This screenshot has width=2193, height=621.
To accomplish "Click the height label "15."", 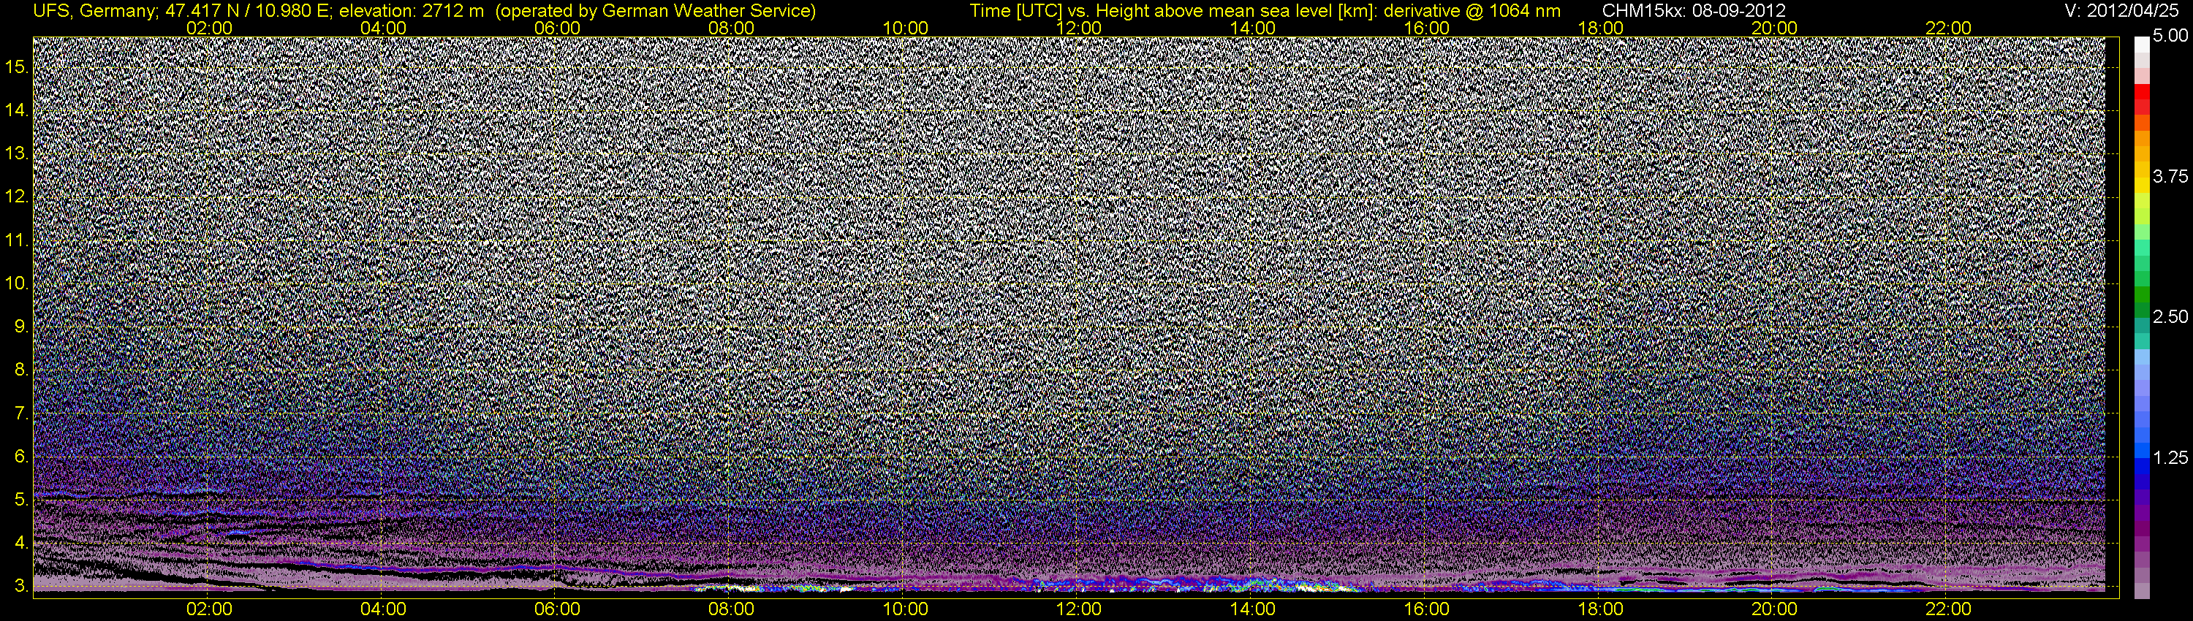I will [x=17, y=67].
